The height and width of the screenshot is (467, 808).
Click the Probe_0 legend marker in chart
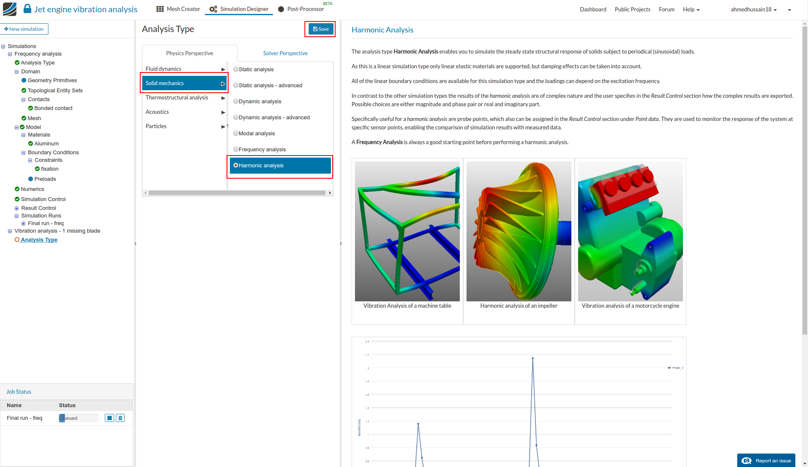tap(669, 368)
